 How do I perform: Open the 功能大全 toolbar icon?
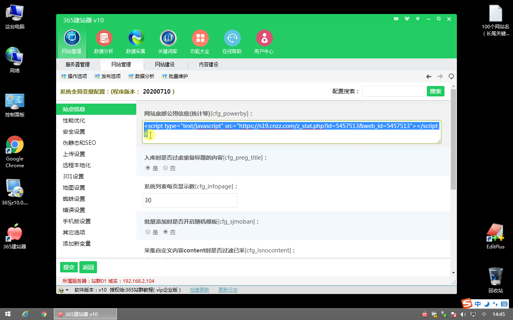[200, 42]
